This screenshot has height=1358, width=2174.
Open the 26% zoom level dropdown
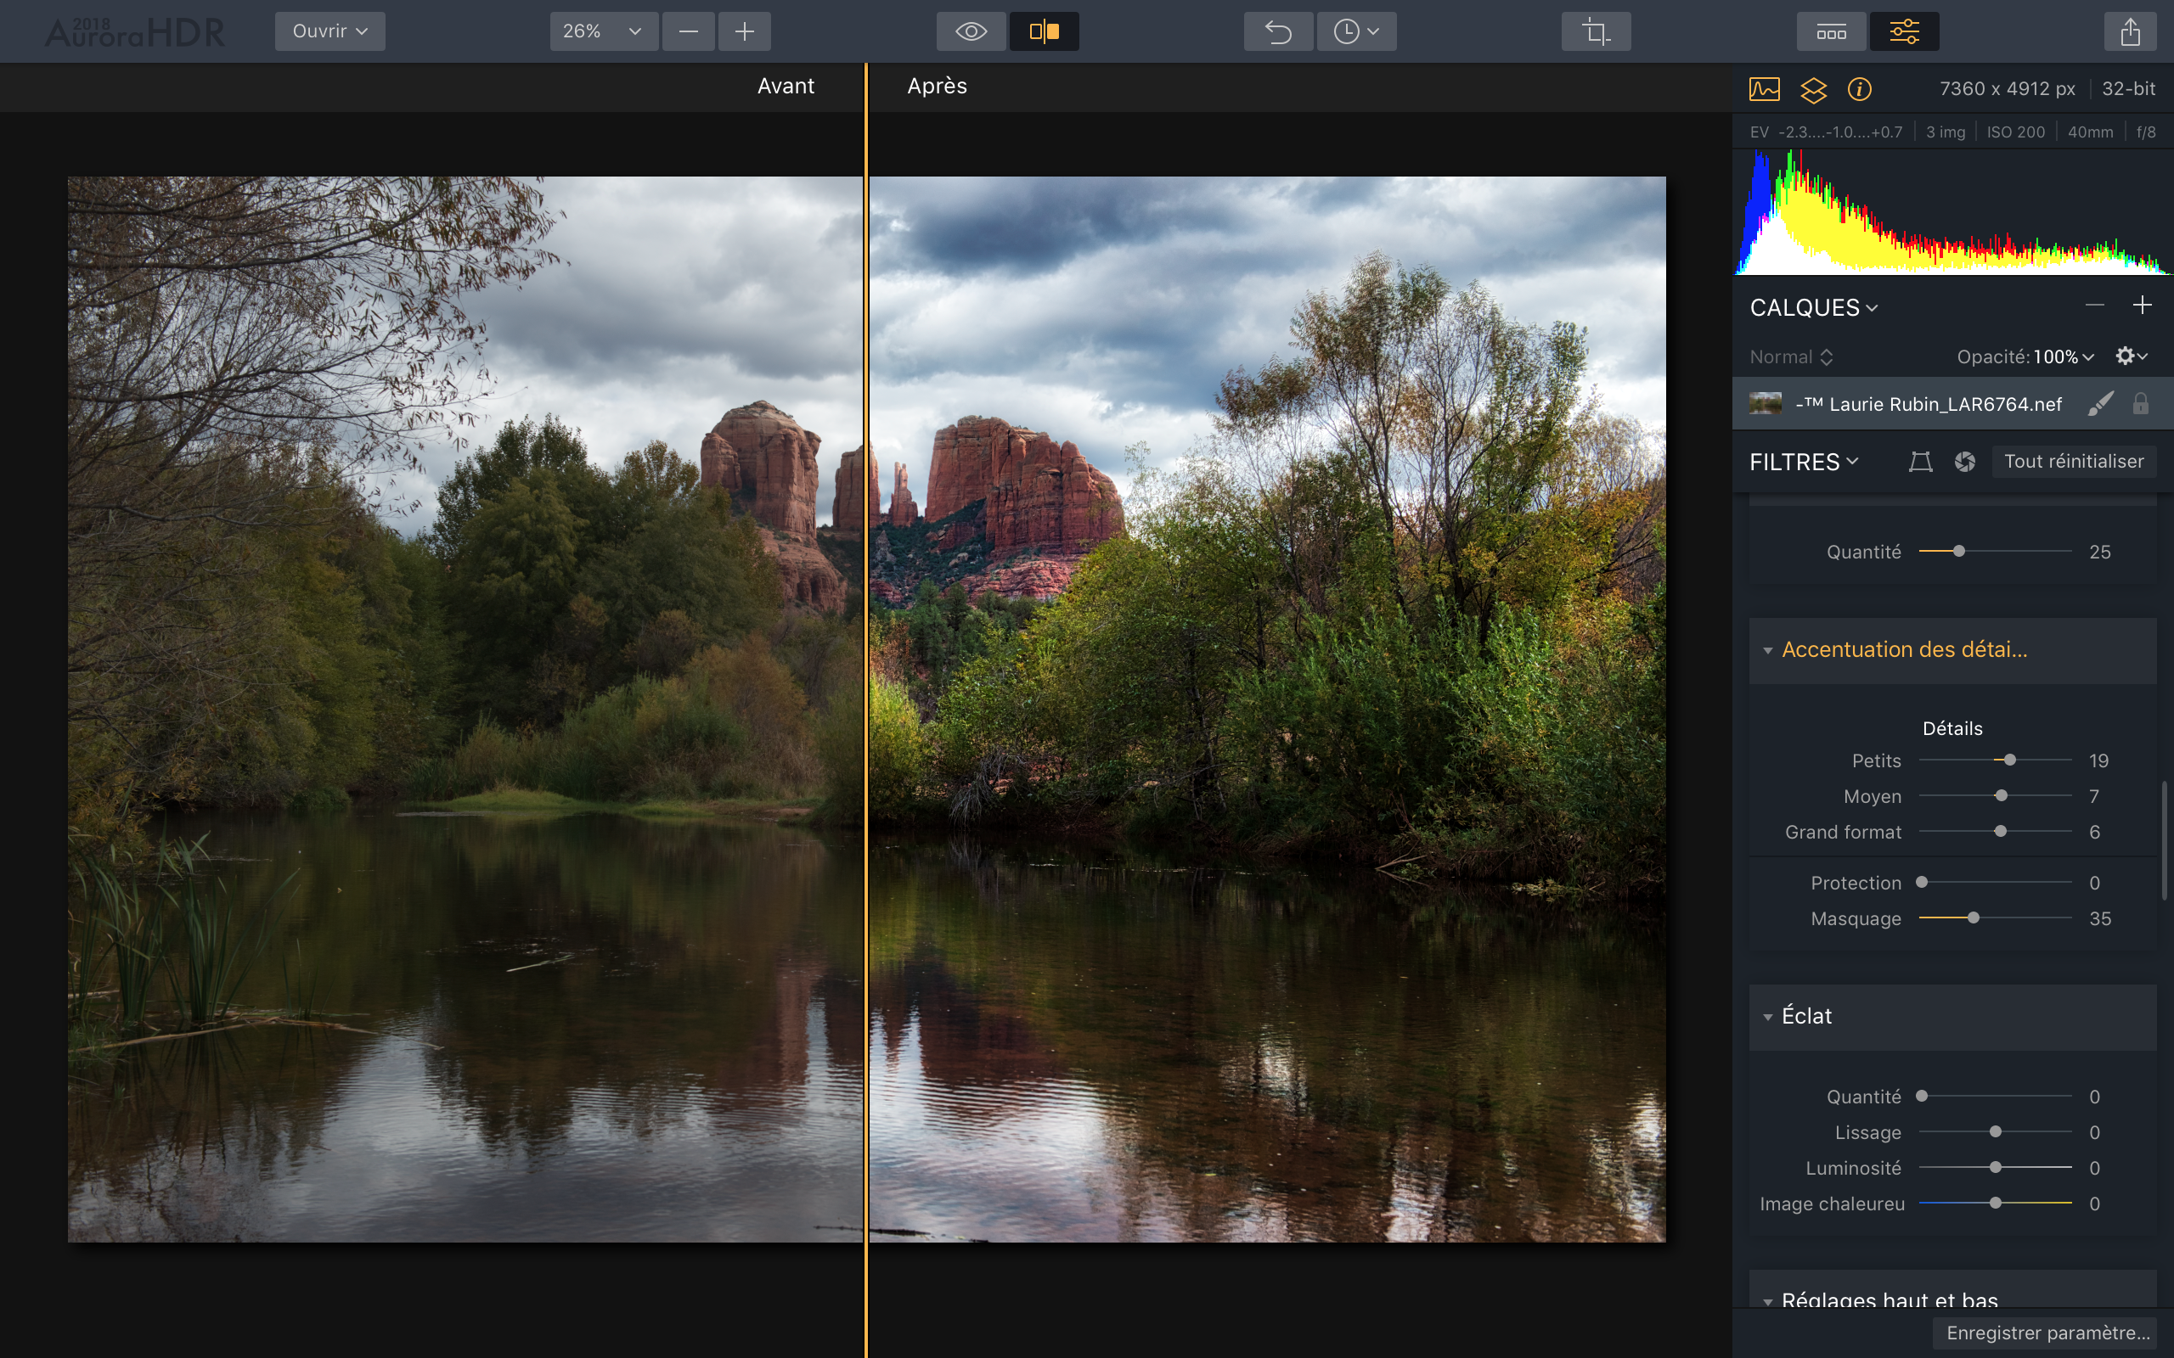(x=603, y=31)
